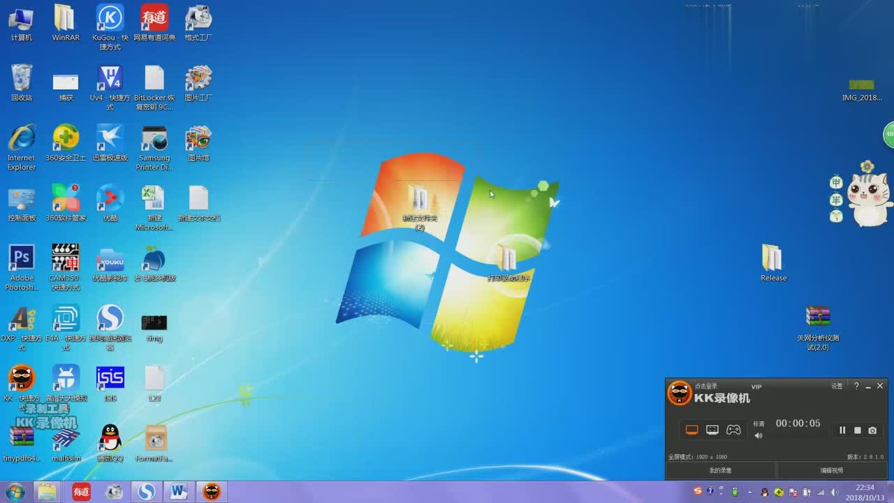
Task: Open Windows Explorer from the taskbar
Action: point(47,492)
